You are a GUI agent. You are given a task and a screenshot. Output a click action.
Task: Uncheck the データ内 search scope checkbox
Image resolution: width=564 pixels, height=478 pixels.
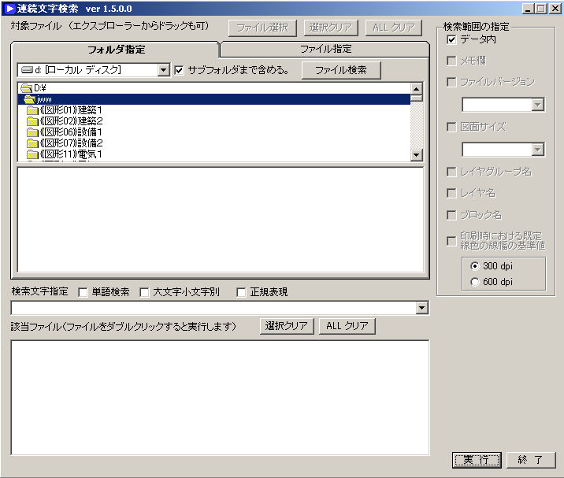451,39
